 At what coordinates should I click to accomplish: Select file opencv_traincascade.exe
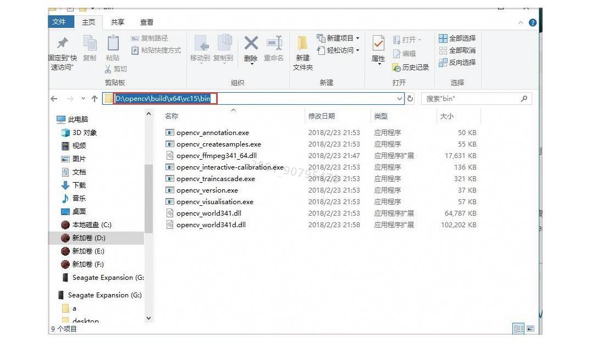point(211,179)
